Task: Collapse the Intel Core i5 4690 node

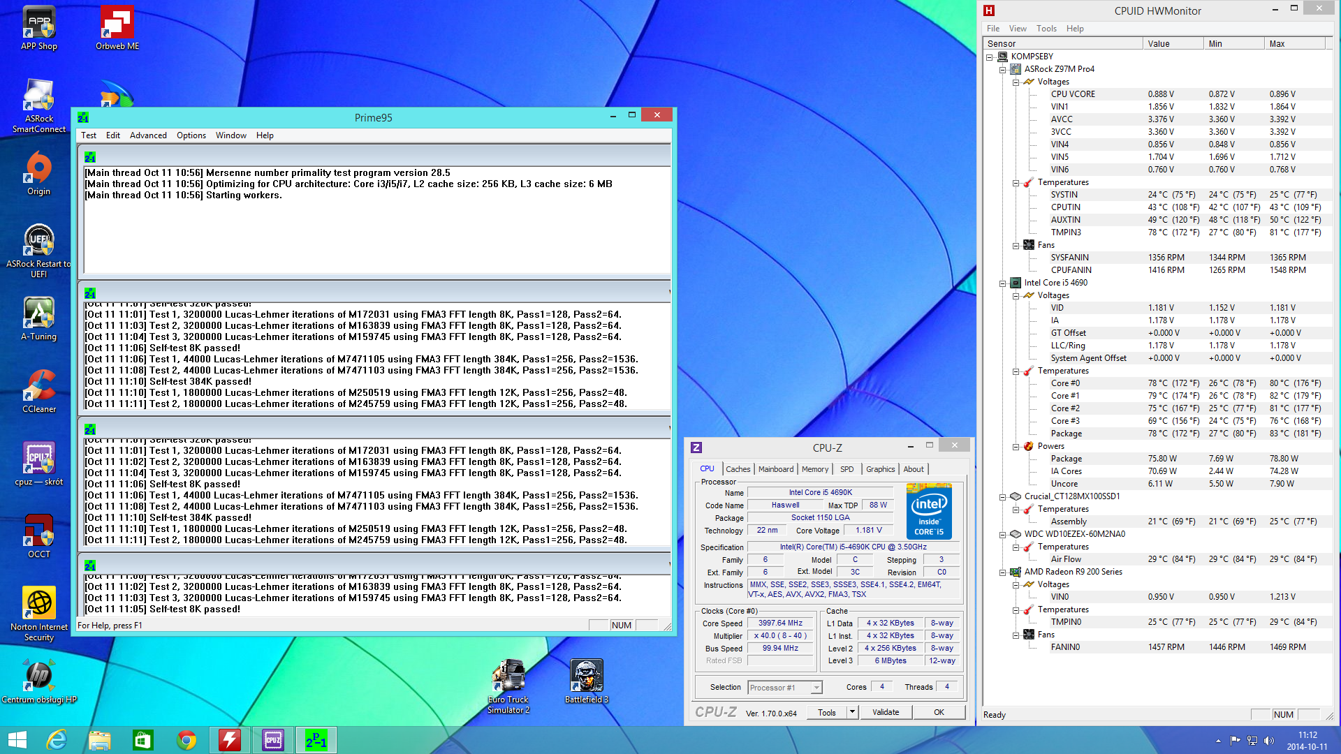Action: click(x=1003, y=283)
